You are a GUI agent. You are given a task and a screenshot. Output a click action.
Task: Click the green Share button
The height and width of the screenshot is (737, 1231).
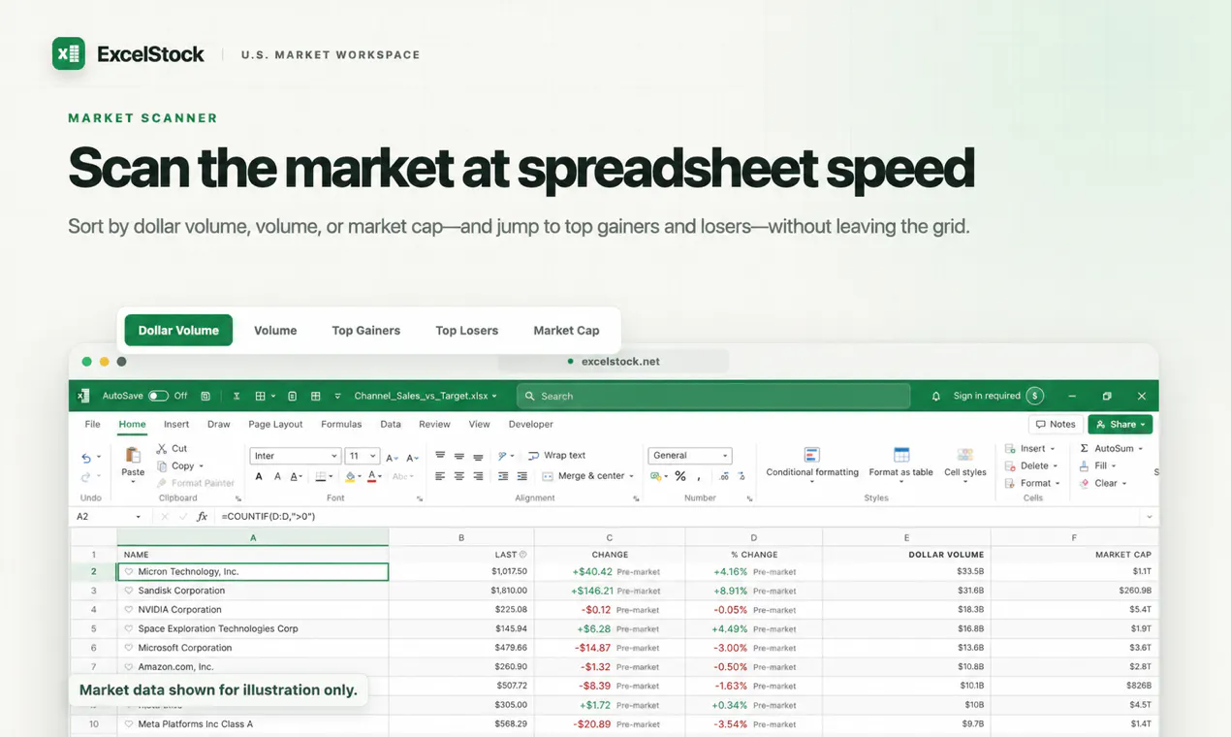click(x=1121, y=424)
